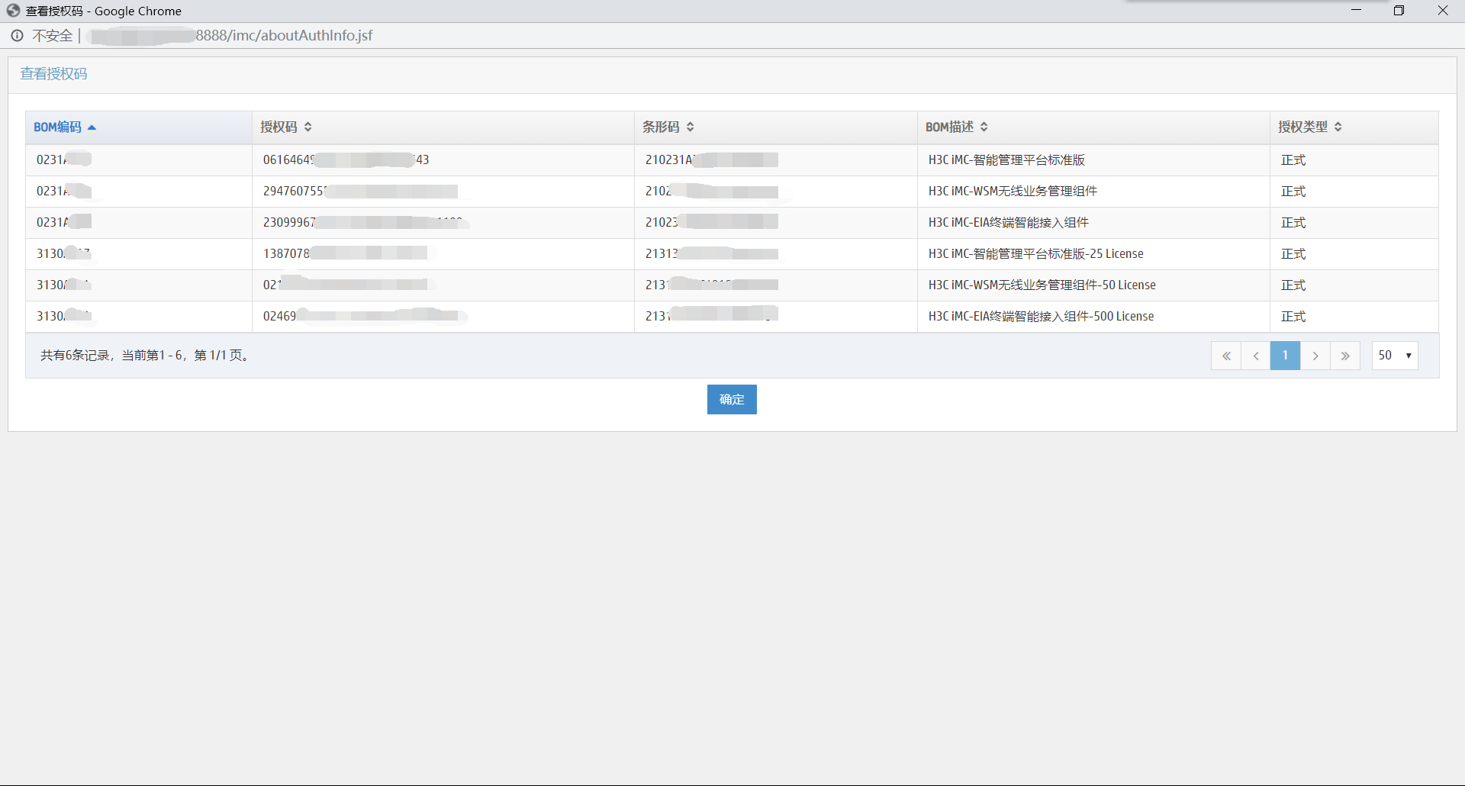Select 'H3C iMC-智能管理平台标准版' description cell
This screenshot has height=786, width=1465.
[x=1006, y=160]
